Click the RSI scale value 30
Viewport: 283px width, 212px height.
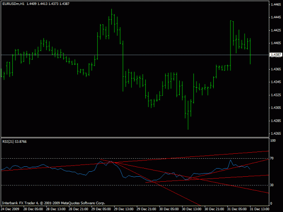(x=272, y=185)
